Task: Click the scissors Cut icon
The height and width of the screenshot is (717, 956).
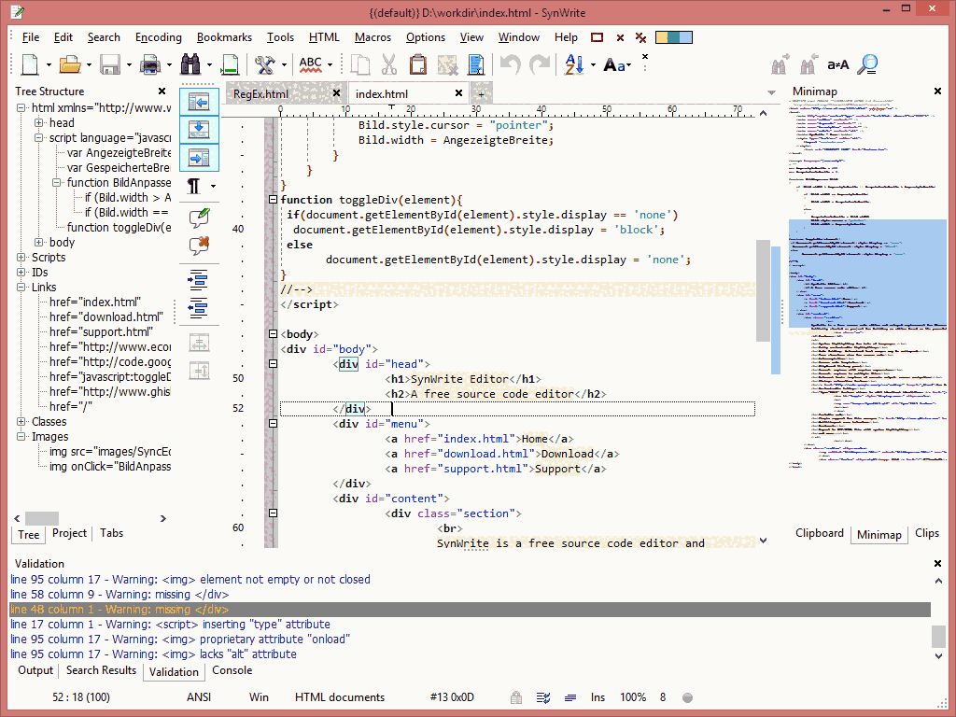Action: coord(388,64)
